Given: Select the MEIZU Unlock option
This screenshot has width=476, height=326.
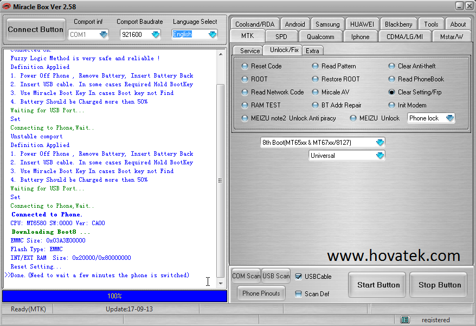Looking at the screenshot, I should [x=375, y=118].
